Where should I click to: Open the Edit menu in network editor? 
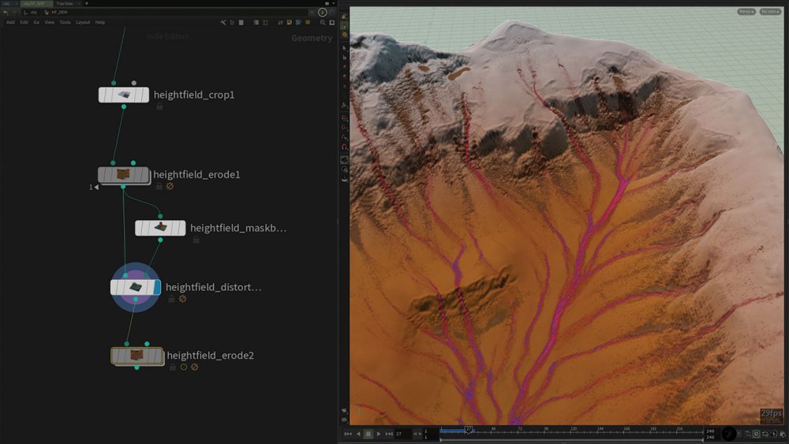pos(24,22)
